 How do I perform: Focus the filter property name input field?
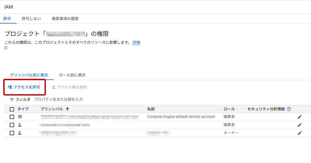58,99
